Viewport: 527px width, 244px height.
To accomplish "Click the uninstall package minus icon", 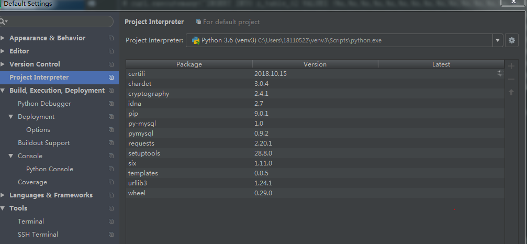I will point(511,79).
